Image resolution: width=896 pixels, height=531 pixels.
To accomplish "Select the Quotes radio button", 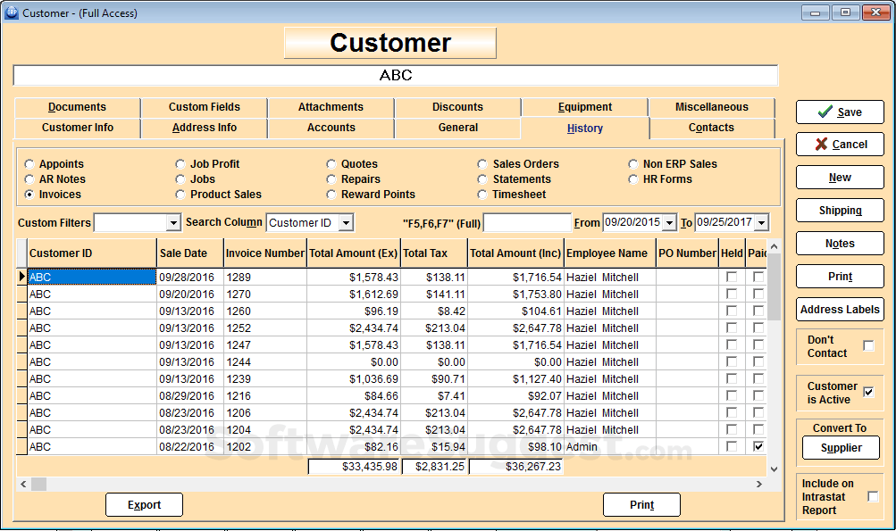I will click(331, 163).
